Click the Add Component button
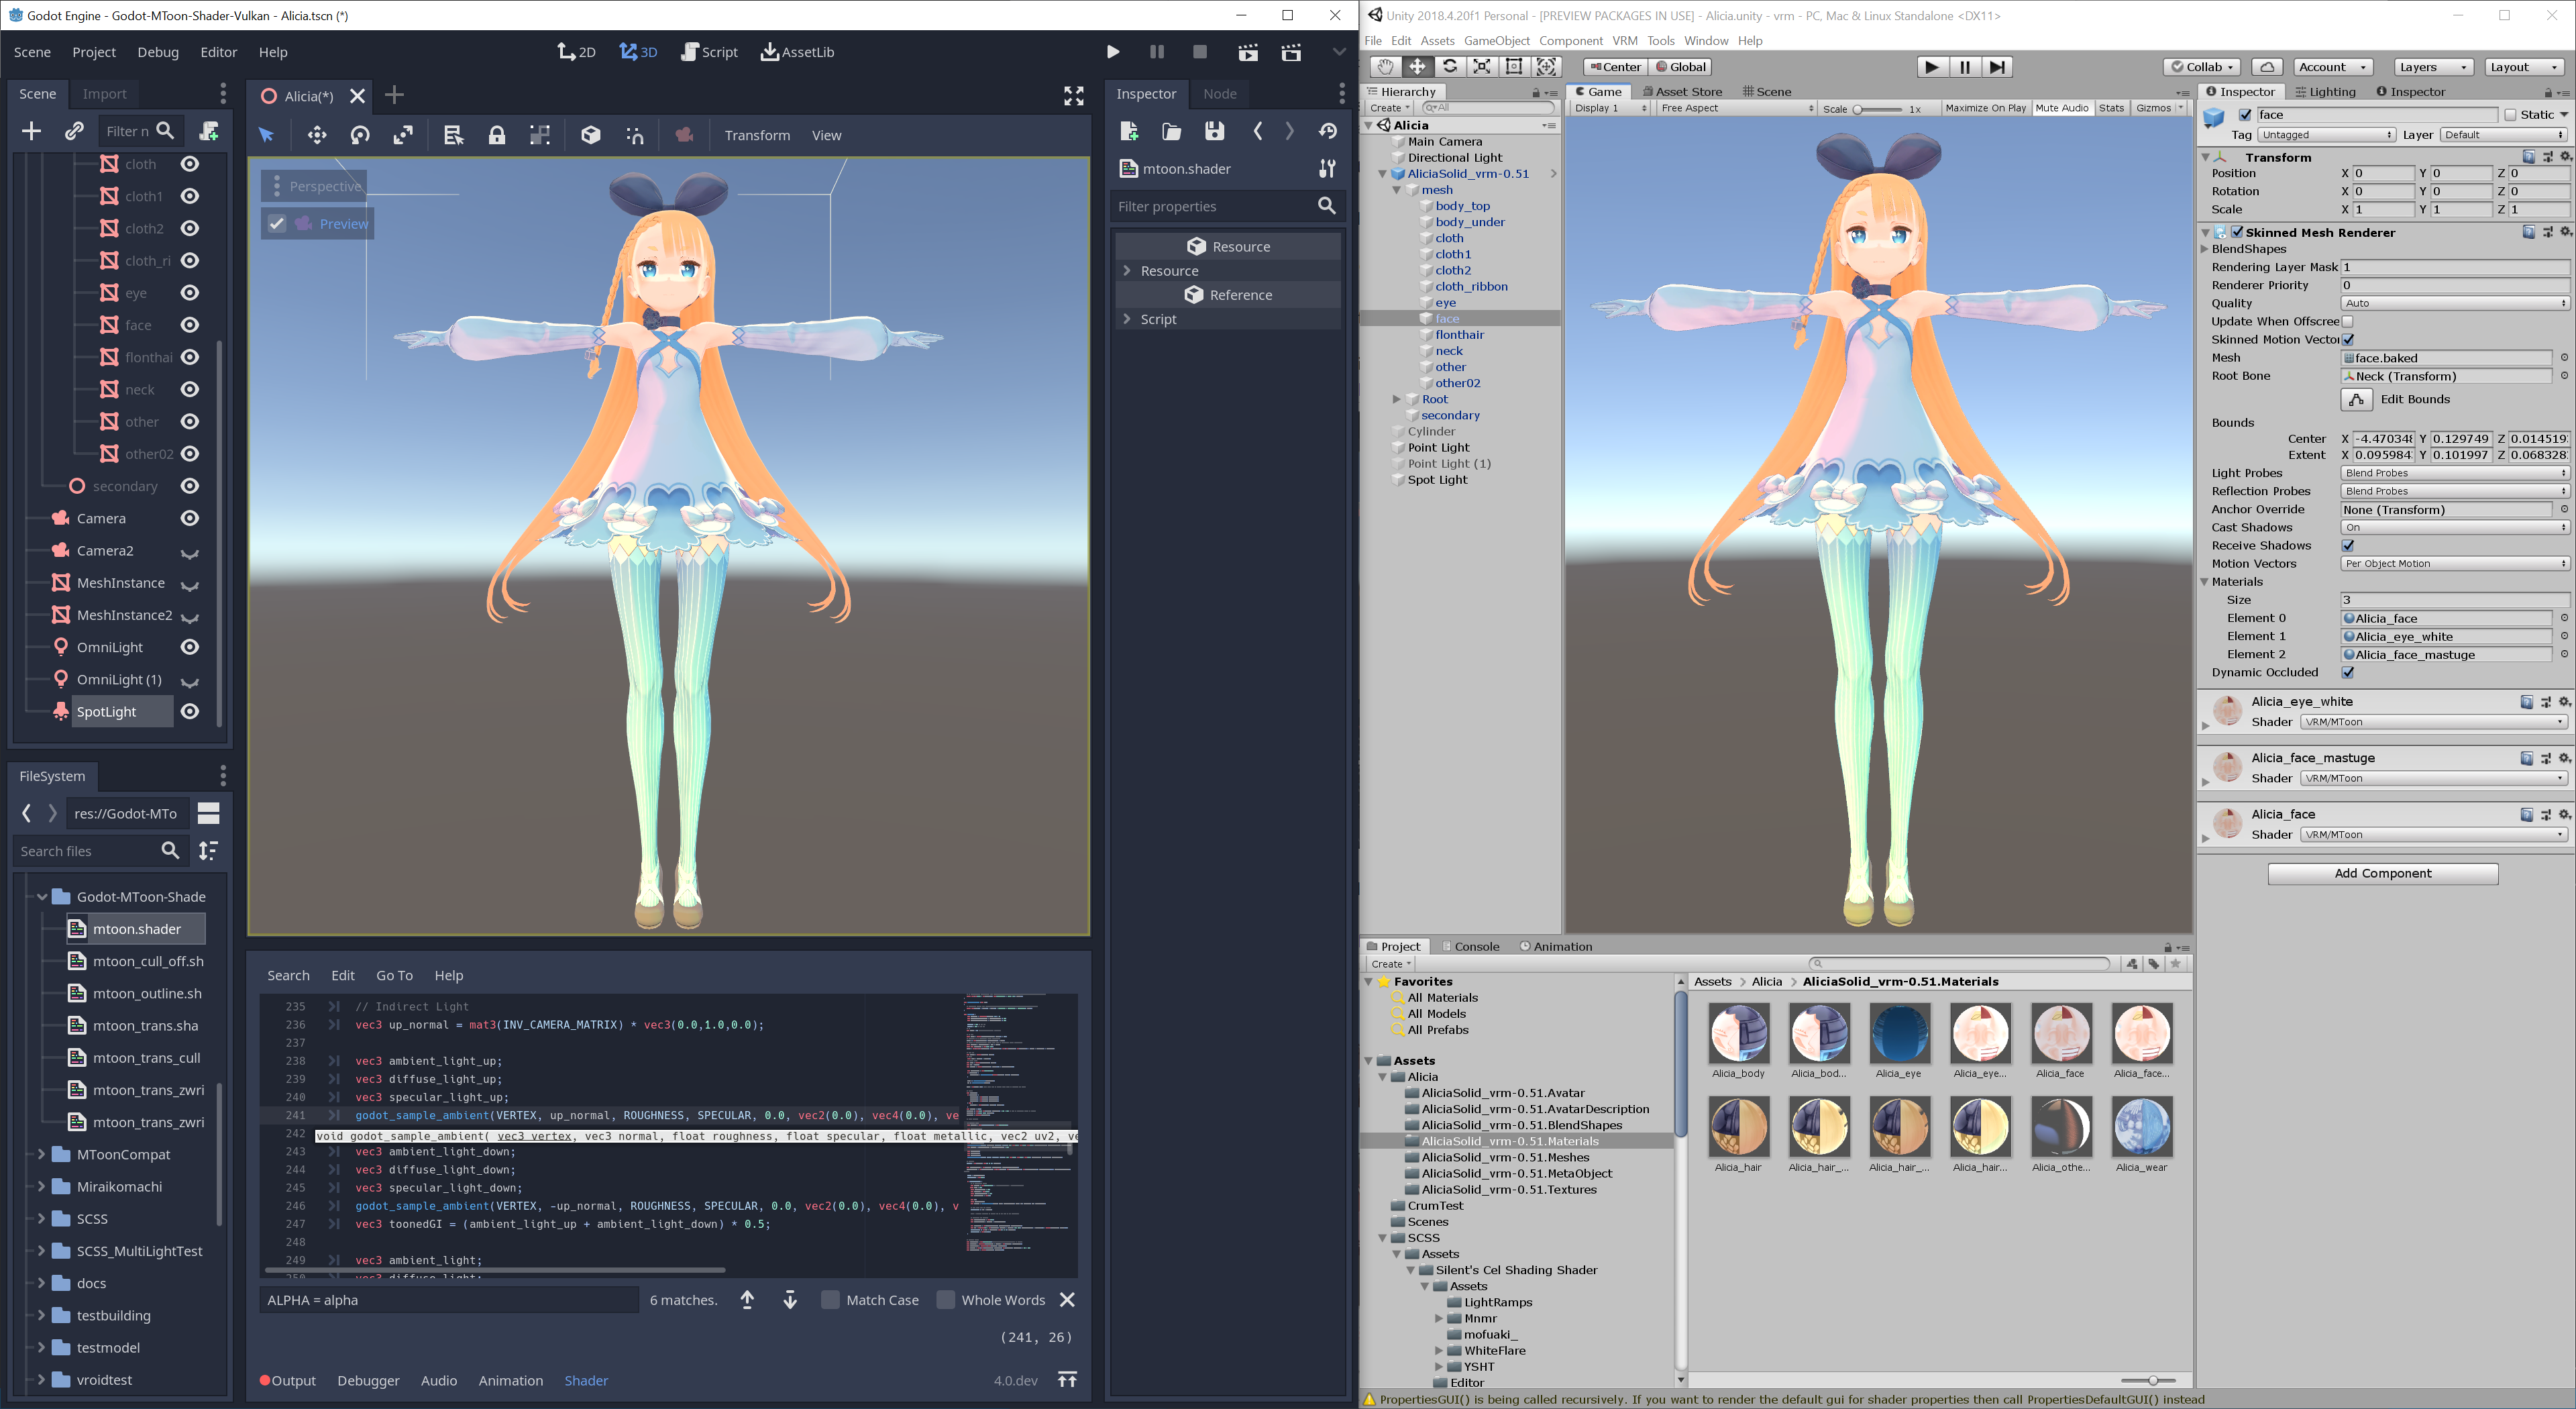This screenshot has height=1409, width=2576. pos(2383,873)
